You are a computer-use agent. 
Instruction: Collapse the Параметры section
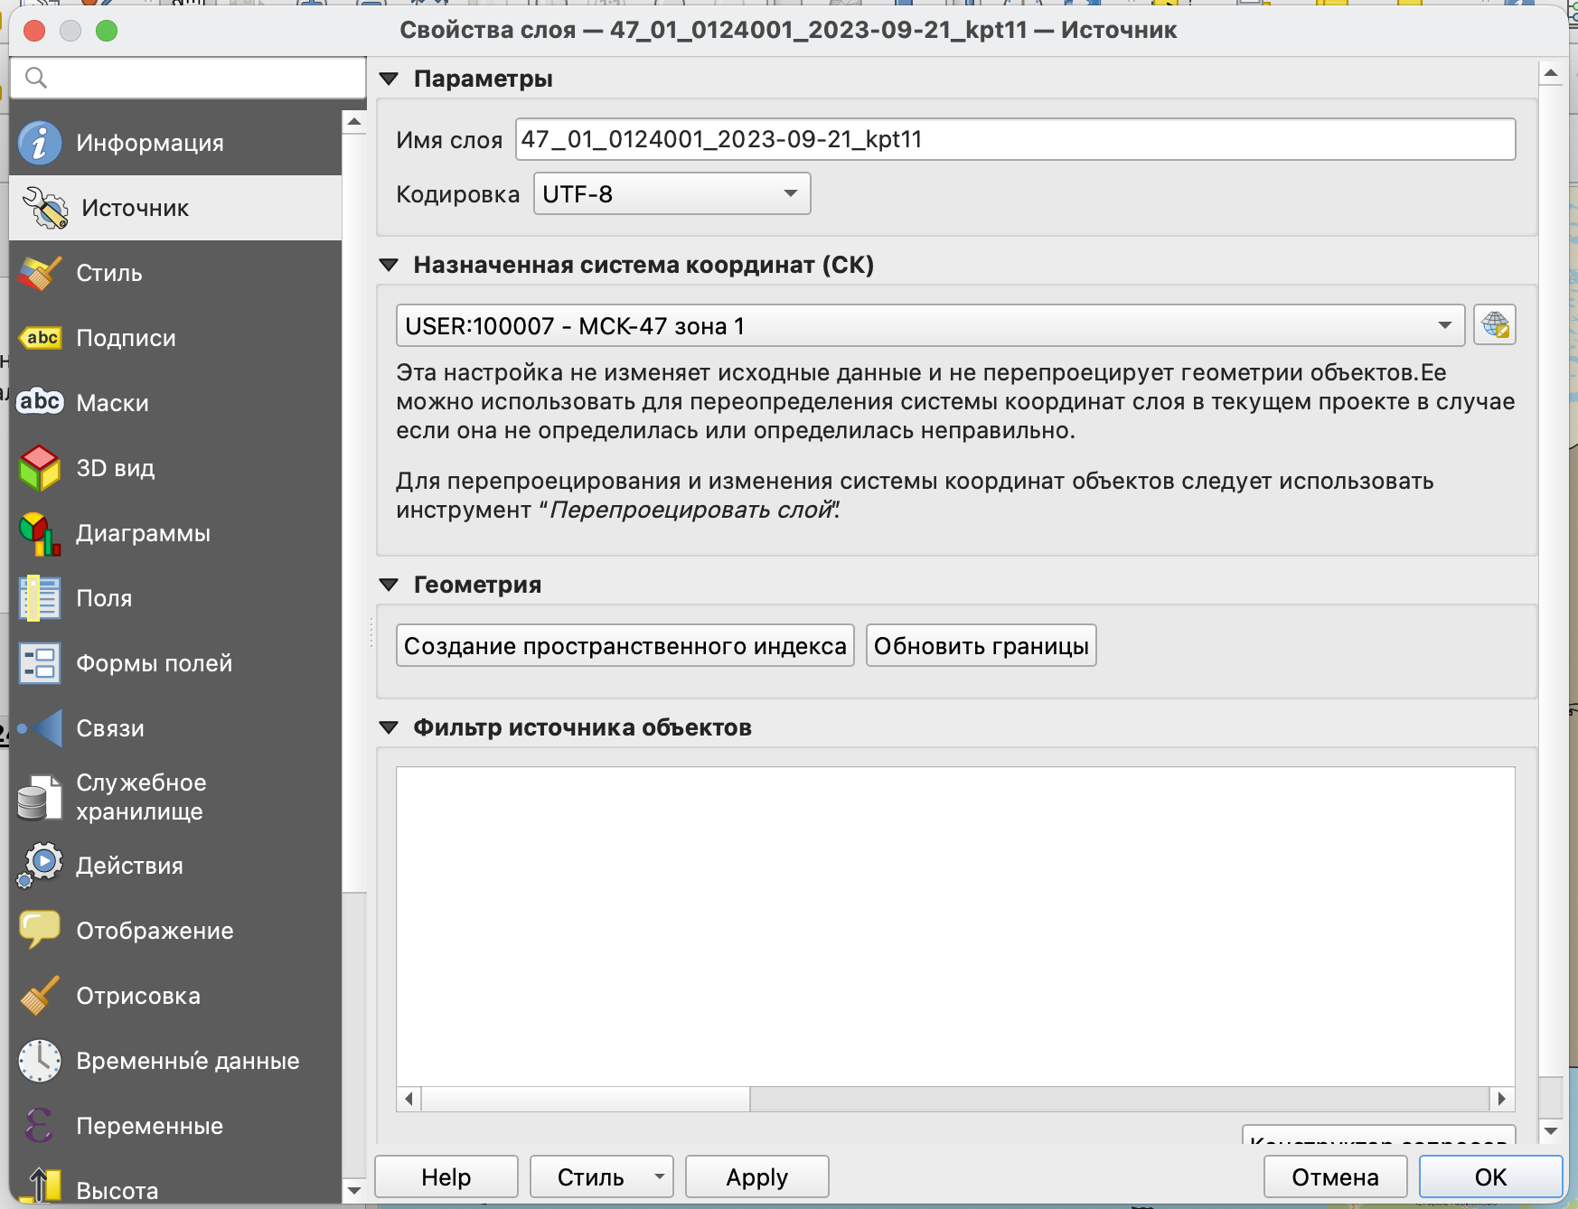390,79
